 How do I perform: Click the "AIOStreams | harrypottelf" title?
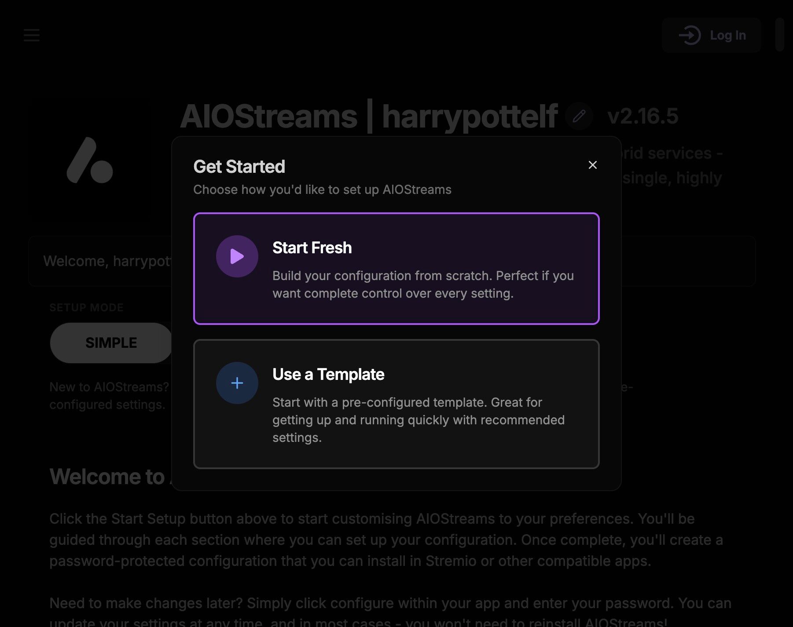click(x=369, y=116)
